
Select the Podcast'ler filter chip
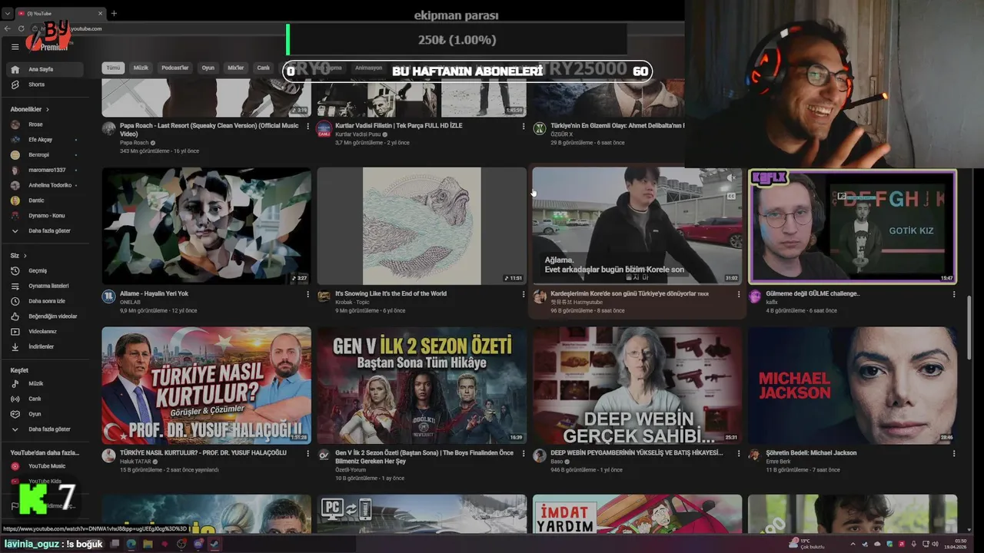175,68
